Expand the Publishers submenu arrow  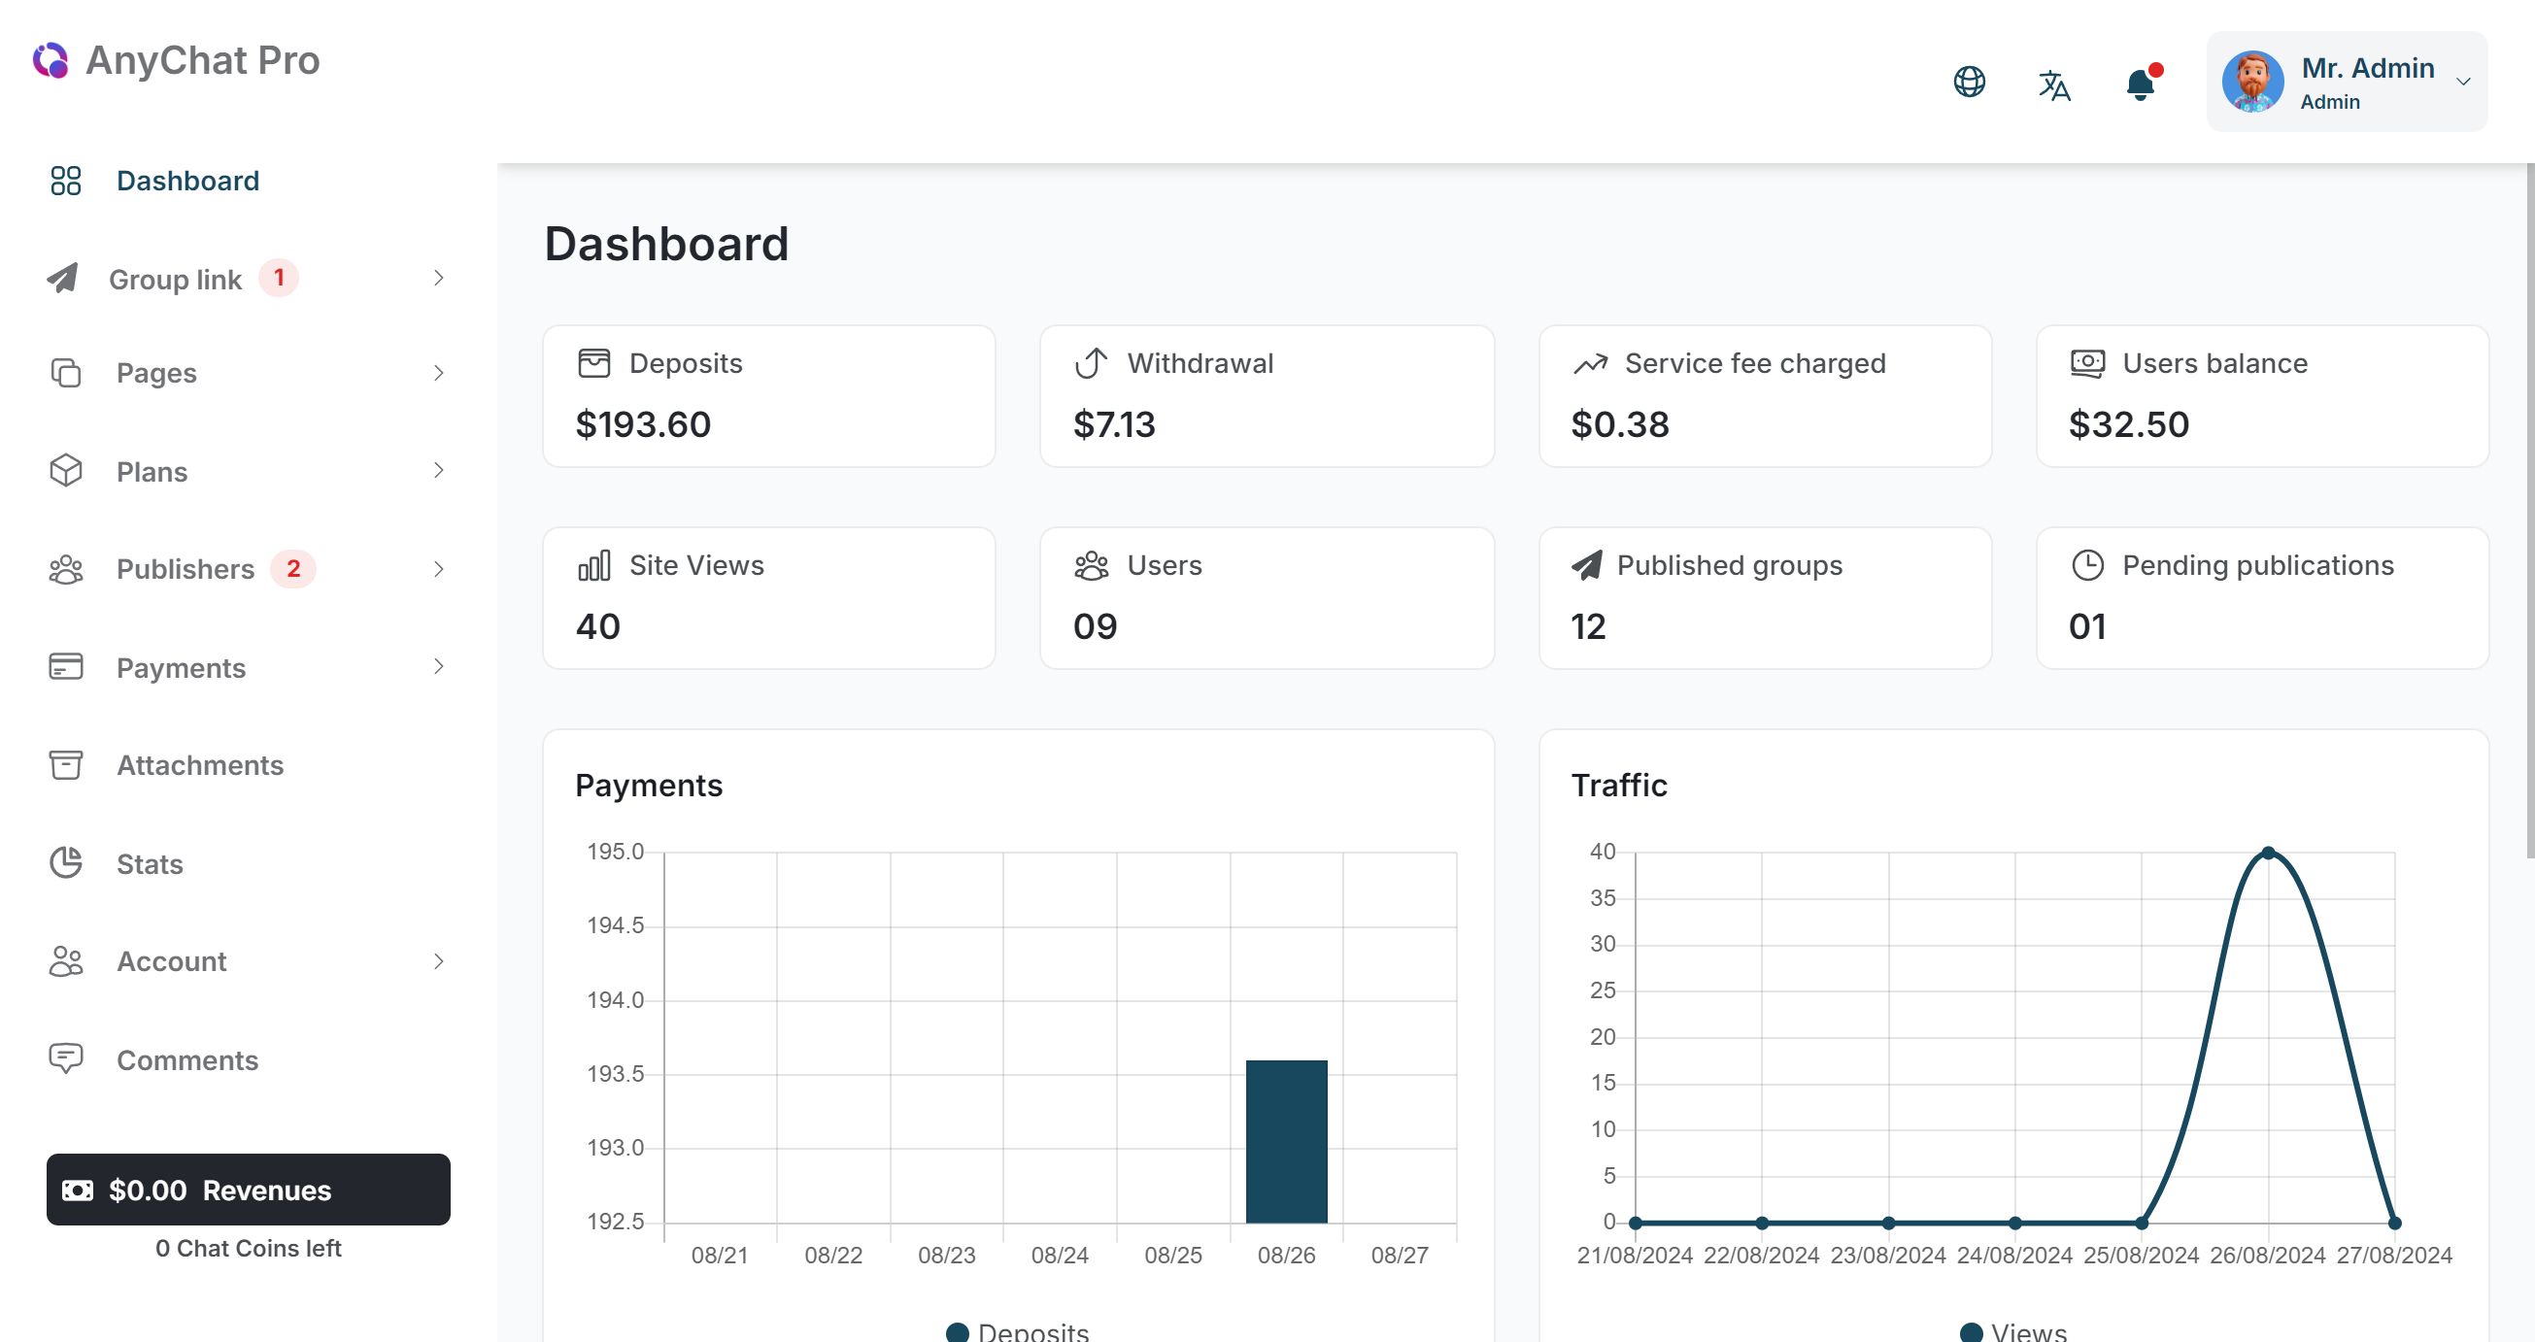pyautogui.click(x=439, y=569)
